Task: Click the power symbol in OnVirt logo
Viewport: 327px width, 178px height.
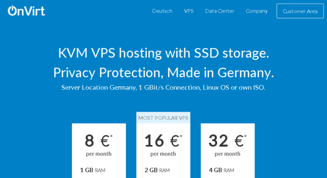Action: 12,11
